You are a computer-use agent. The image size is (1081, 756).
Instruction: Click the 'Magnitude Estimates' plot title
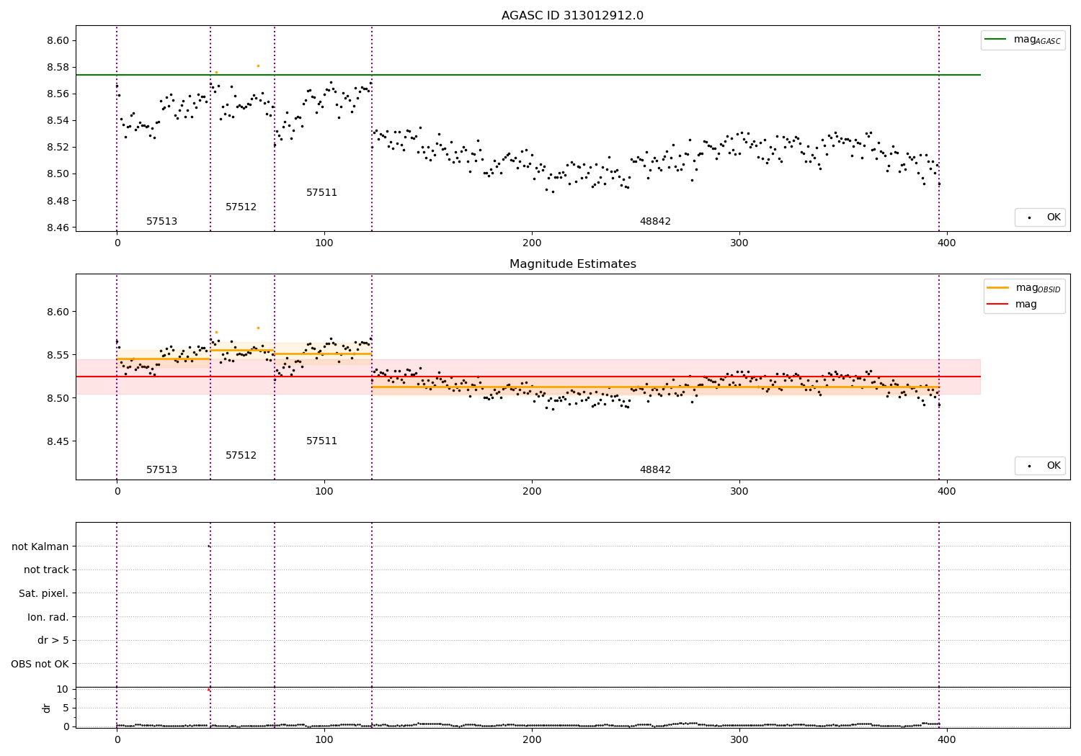[572, 264]
